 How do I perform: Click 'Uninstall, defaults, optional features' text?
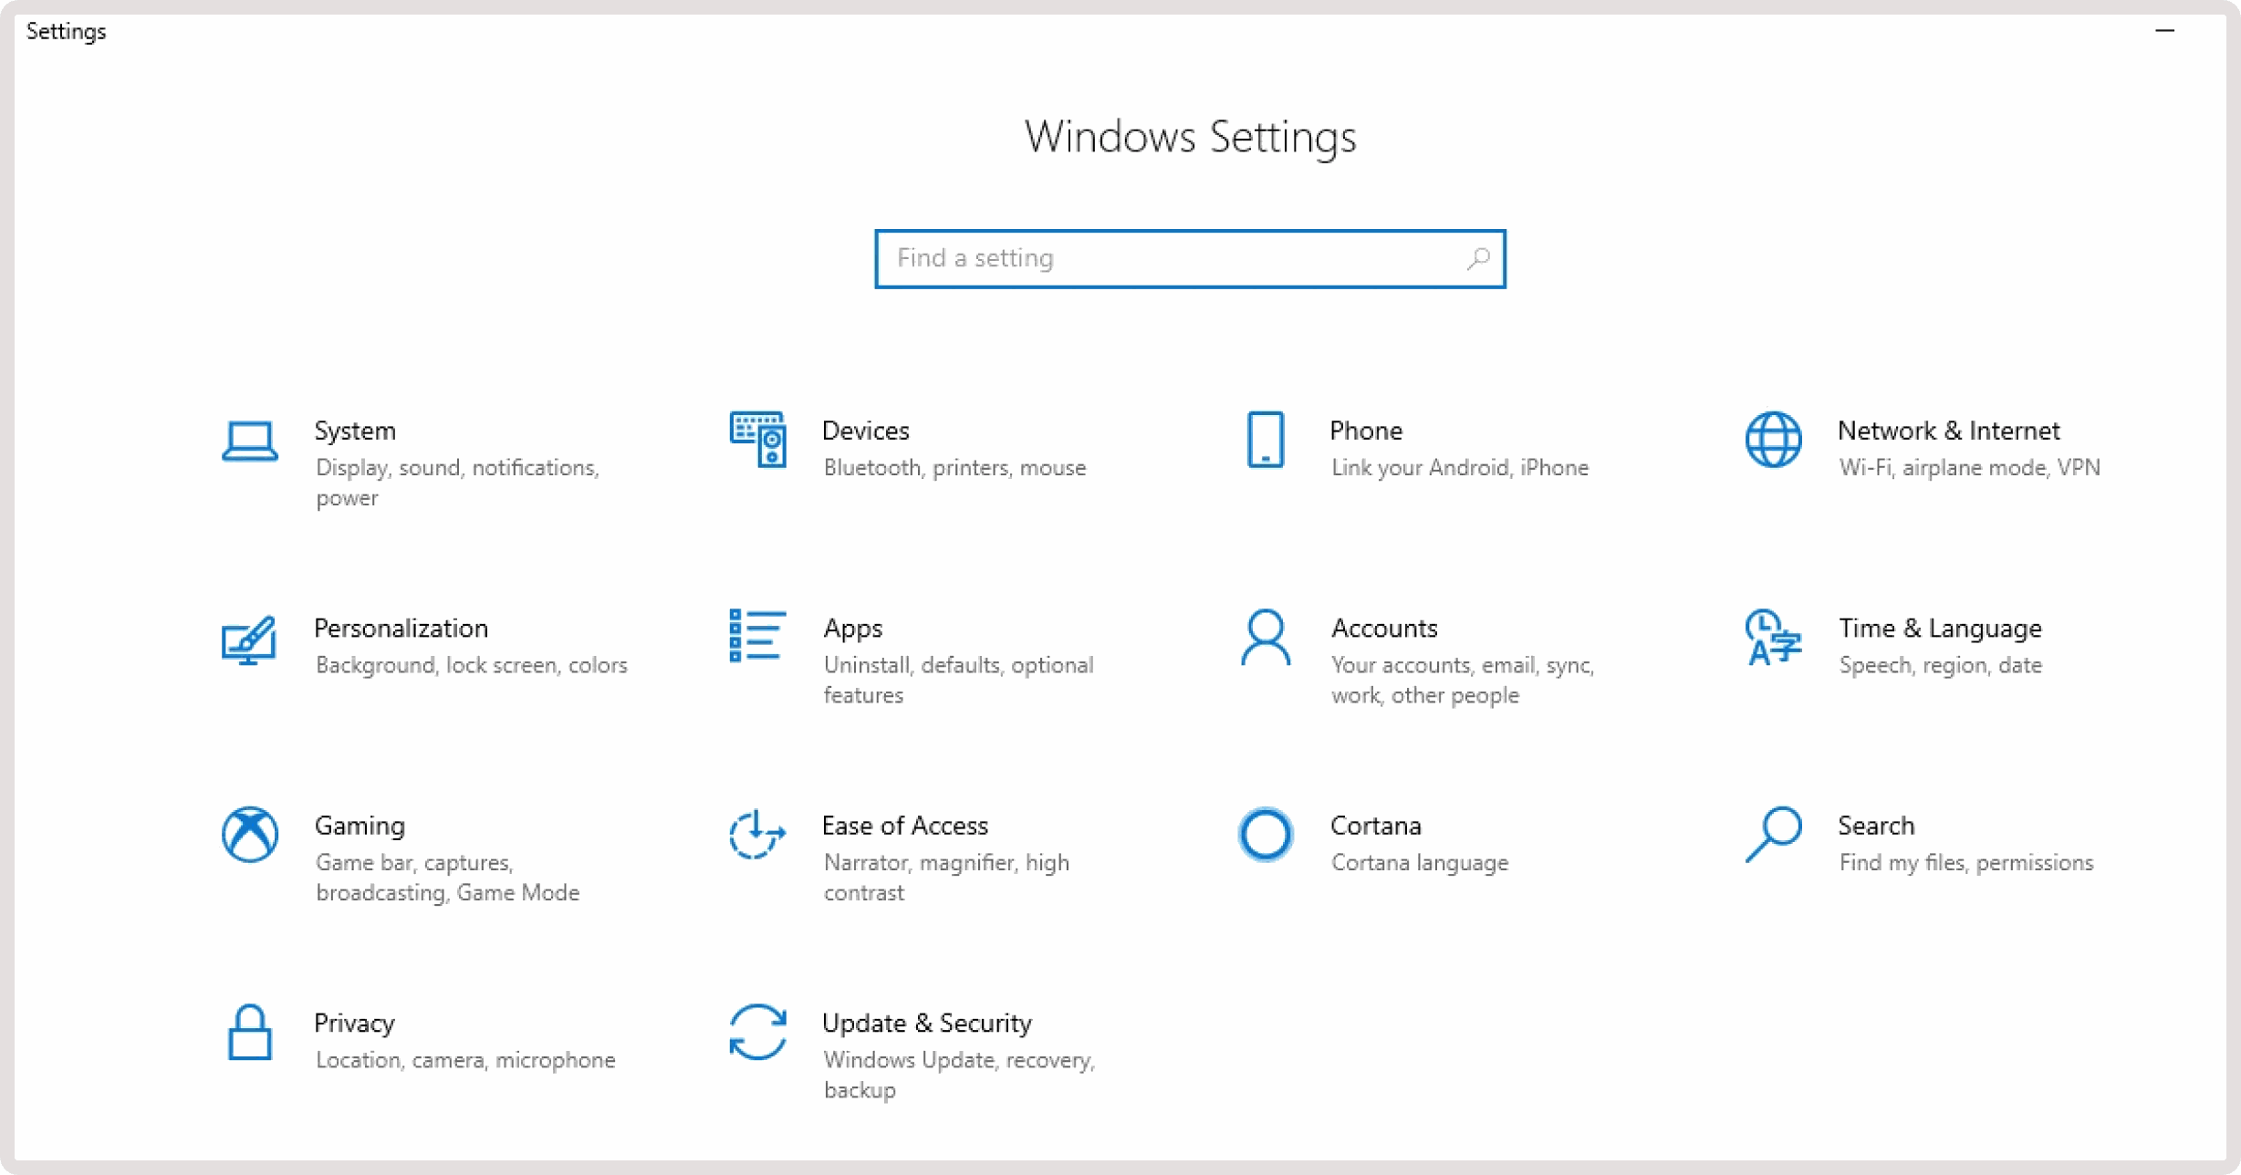coord(958,680)
